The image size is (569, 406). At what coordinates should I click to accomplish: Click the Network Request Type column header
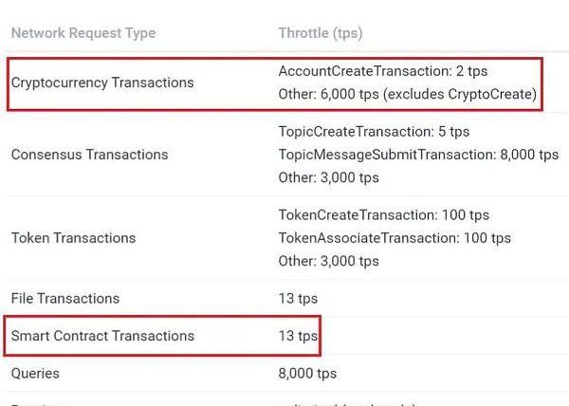tap(83, 33)
